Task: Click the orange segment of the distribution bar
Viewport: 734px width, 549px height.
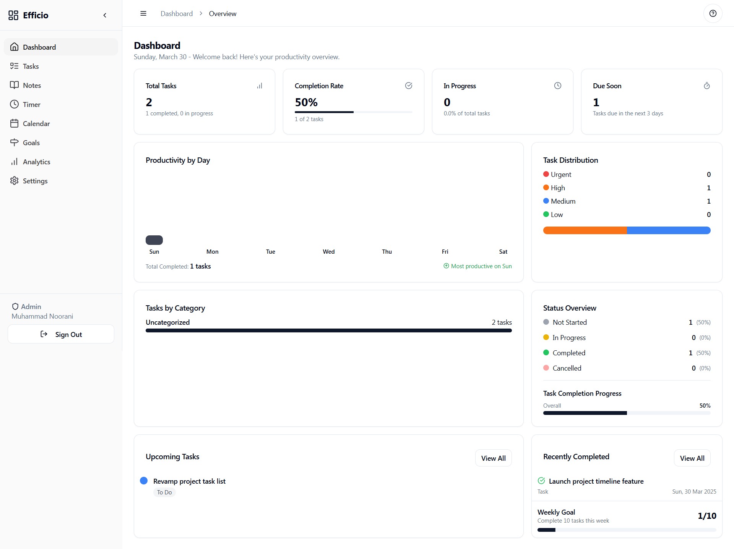Action: [585, 230]
